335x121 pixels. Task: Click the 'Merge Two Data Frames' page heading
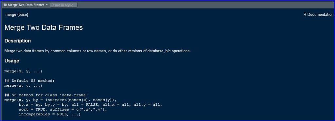pos(44,28)
